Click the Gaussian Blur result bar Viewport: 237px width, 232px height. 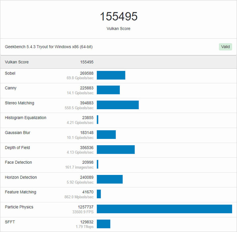click(106, 135)
